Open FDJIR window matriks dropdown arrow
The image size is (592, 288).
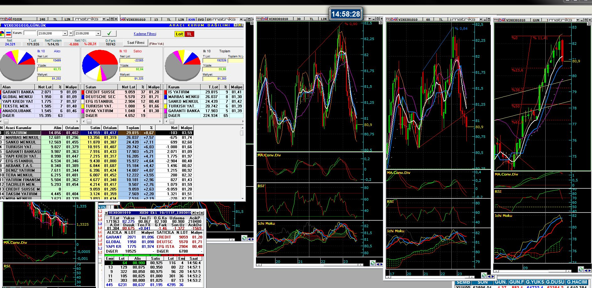click(x=104, y=19)
